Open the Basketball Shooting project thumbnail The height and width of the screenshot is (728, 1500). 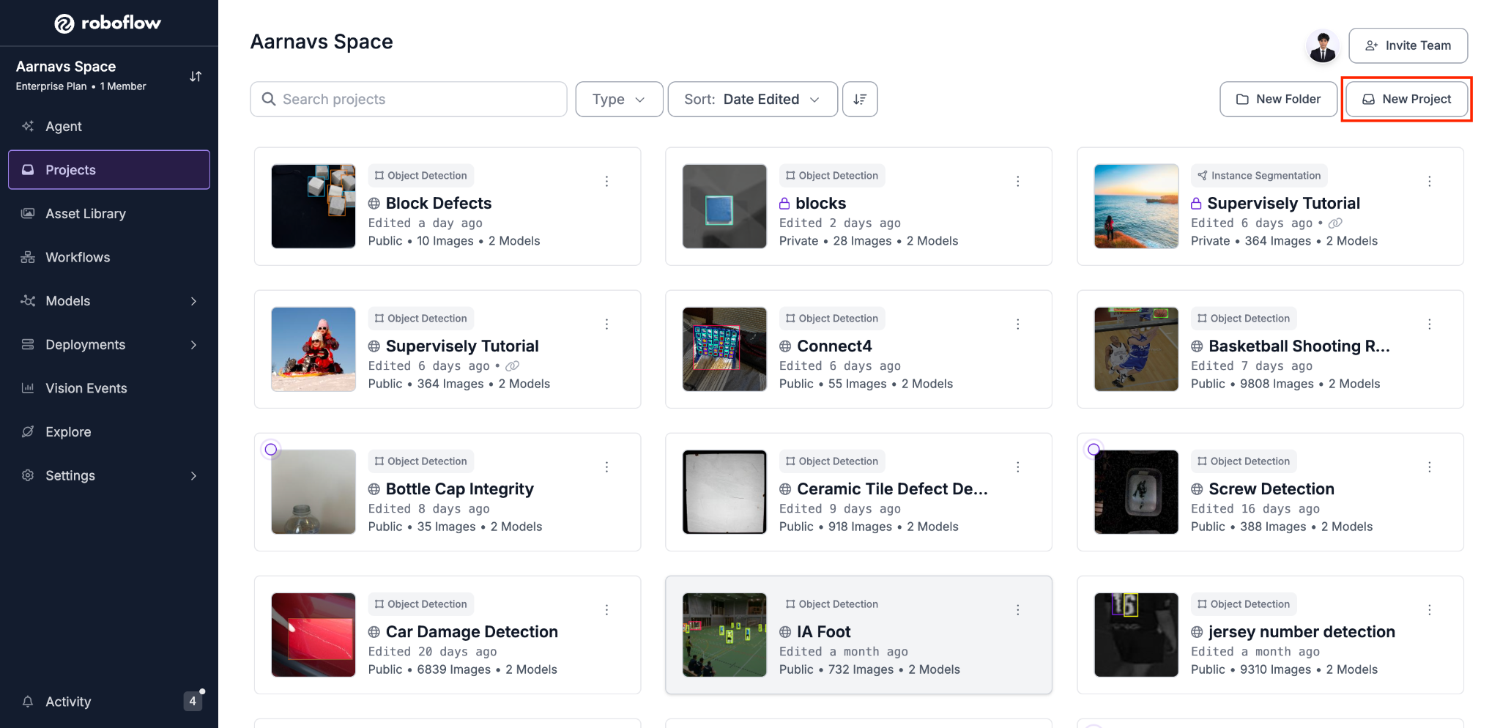1136,349
